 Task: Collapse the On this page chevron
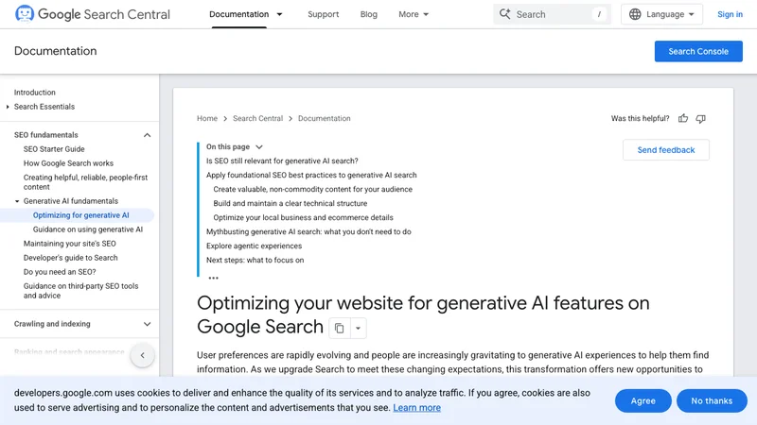[x=259, y=147]
